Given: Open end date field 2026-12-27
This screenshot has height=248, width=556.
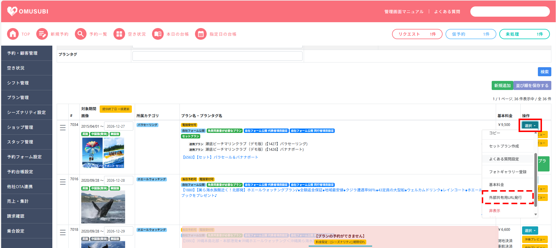Looking at the screenshot, I should coord(118,126).
